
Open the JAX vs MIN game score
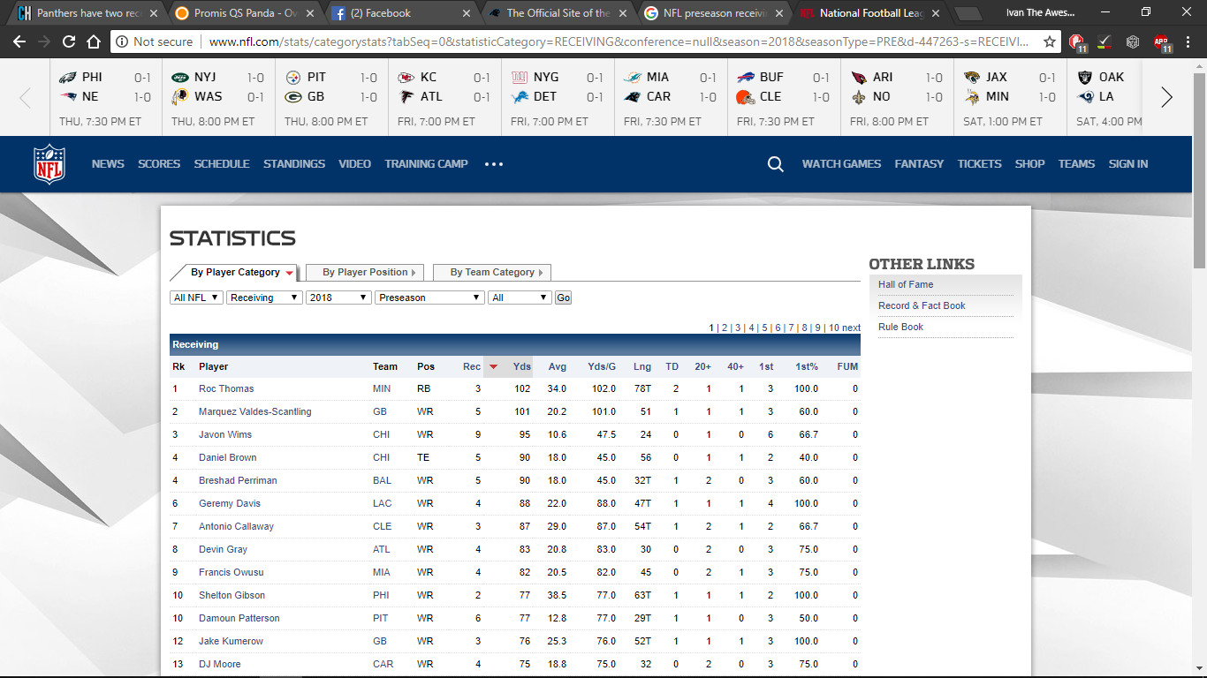pos(1010,97)
